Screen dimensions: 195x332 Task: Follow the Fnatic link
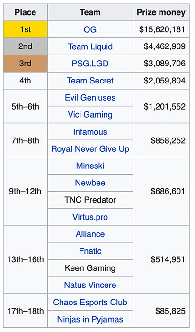[x=90, y=251]
